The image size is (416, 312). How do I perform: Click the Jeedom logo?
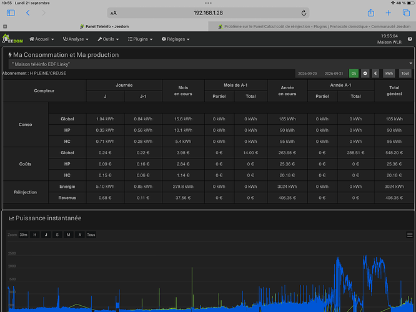point(12,39)
